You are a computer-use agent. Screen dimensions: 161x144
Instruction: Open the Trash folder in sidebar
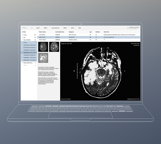pyautogui.click(x=25, y=65)
